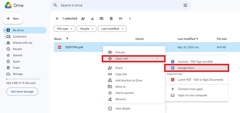This screenshot has height=113, width=240.
Task: Choose Google Docs in Open with submenu
Action: [197, 68]
